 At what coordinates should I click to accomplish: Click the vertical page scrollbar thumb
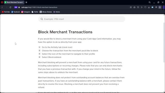click(x=164, y=42)
